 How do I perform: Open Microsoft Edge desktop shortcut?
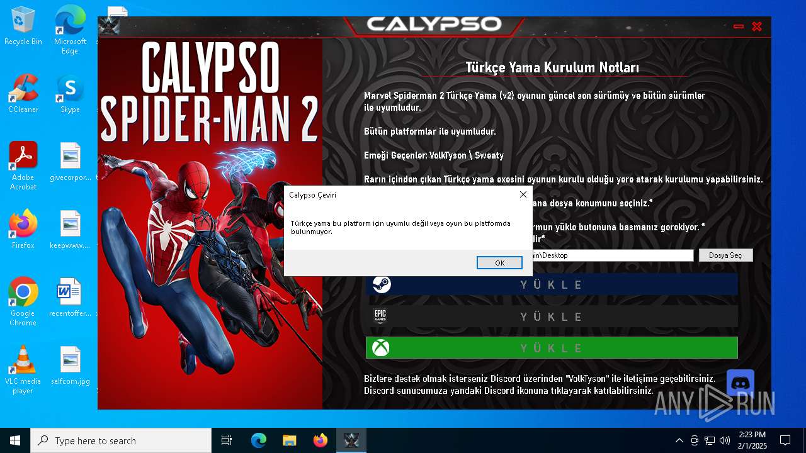pos(70,30)
